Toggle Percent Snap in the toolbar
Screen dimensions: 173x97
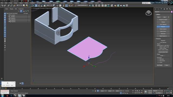(69, 5)
